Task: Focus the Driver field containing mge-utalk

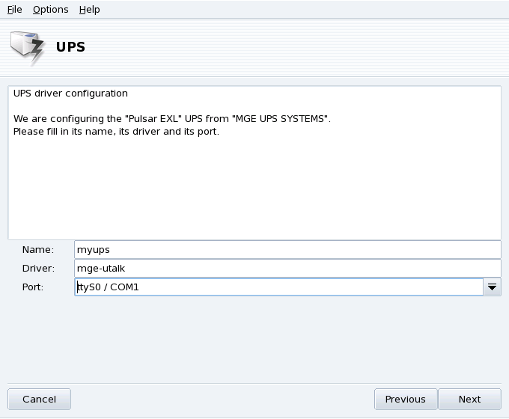Action: tap(287, 268)
